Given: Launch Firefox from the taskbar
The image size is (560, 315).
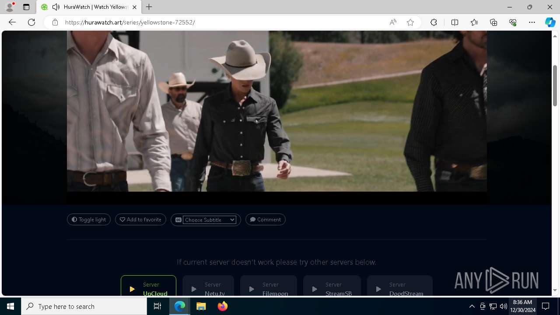Looking at the screenshot, I should [x=223, y=306].
